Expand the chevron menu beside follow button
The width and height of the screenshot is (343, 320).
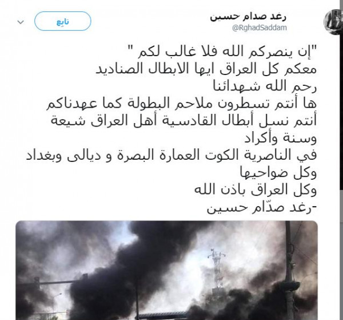[x=21, y=22]
